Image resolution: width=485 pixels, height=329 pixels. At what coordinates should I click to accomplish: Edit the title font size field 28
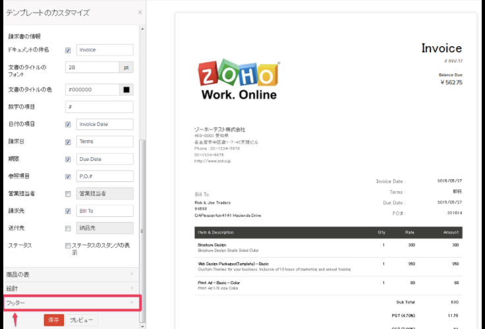point(92,67)
